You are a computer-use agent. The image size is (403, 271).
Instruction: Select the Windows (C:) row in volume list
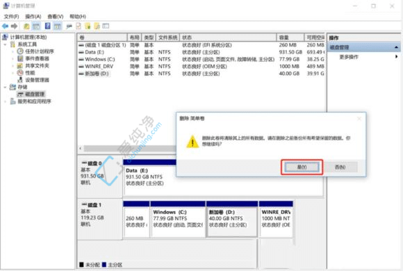click(201, 59)
